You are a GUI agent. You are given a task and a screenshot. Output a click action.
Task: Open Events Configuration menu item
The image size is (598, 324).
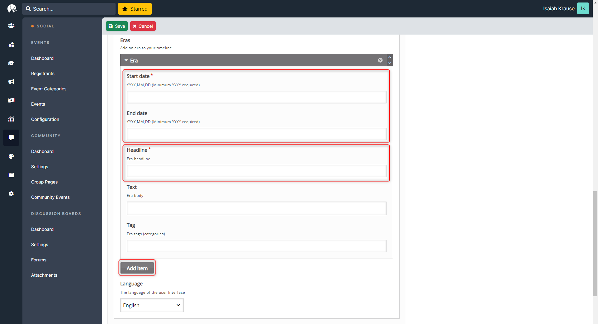coord(45,119)
